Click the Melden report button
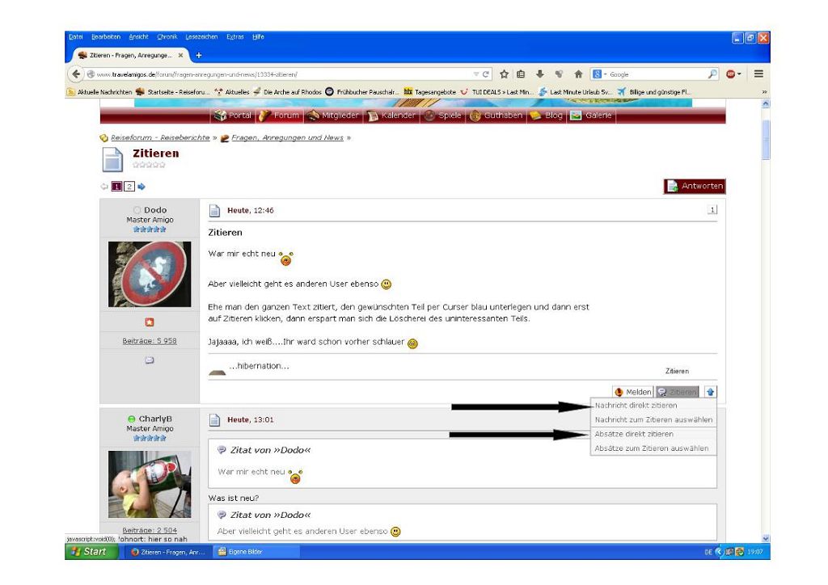This screenshot has width=828, height=585. [x=633, y=392]
